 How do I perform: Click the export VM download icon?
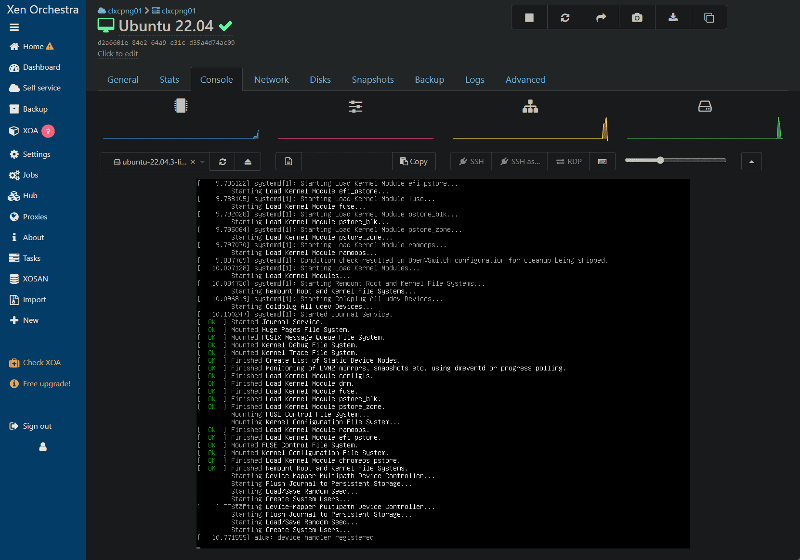673,18
